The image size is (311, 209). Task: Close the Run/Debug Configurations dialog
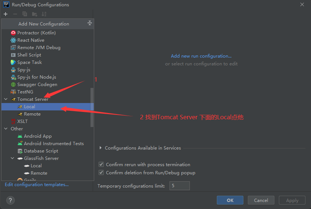pyautogui.click(x=302, y=4)
